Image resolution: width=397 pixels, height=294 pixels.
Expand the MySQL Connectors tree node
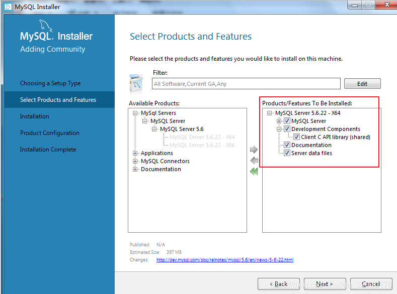coord(135,161)
